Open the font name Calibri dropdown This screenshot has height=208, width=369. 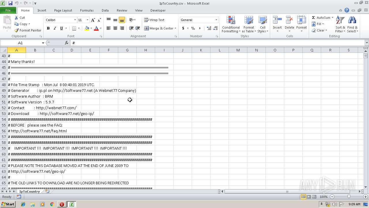[75, 20]
